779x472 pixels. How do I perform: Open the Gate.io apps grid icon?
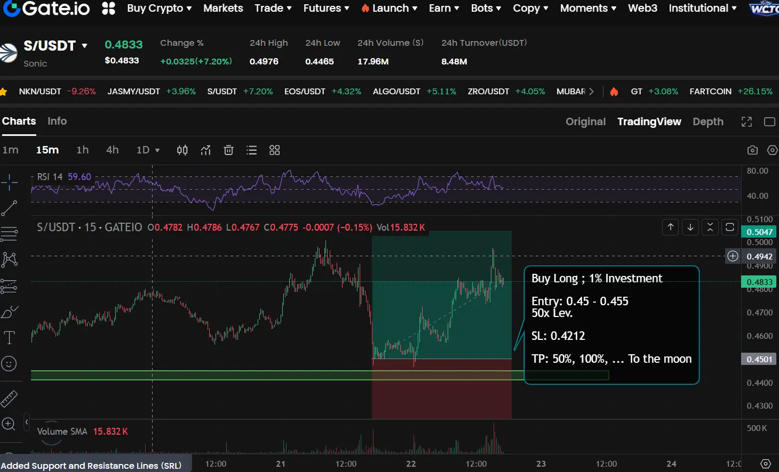[108, 8]
